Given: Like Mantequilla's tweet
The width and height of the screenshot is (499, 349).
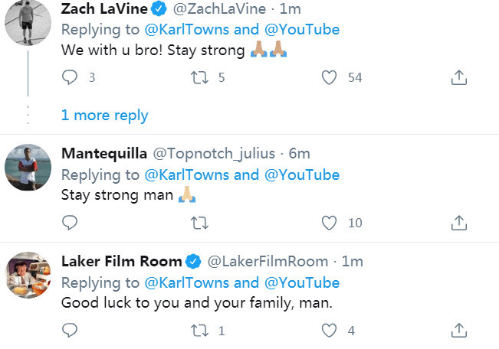Looking at the screenshot, I should [329, 223].
